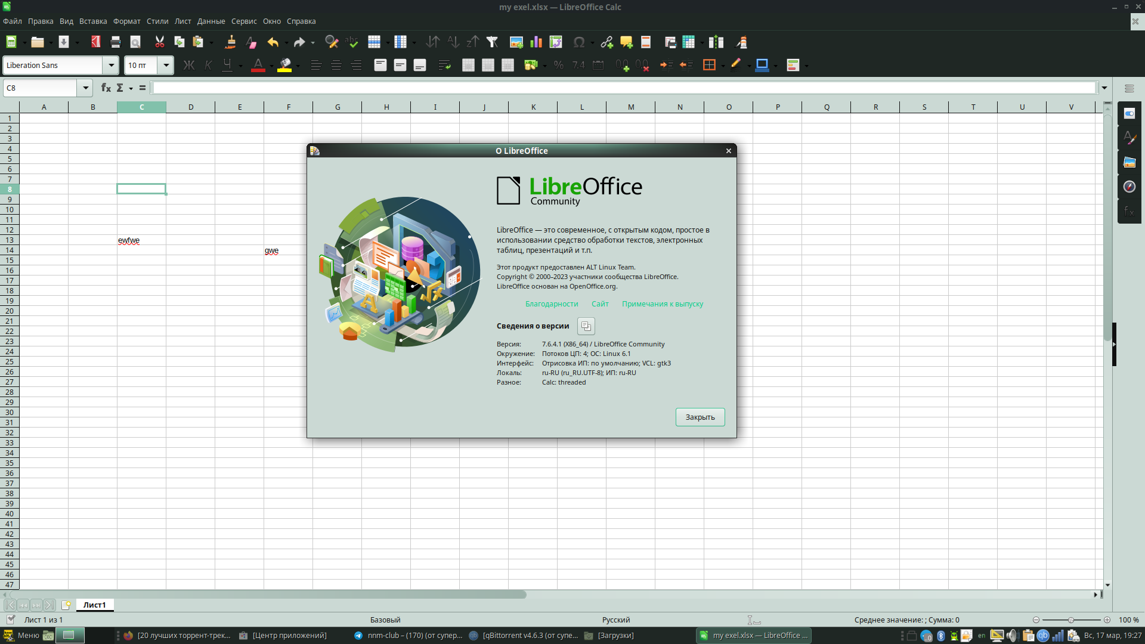This screenshot has width=1145, height=644.
Task: Click the Insert Hyperlink icon
Action: coord(606,42)
